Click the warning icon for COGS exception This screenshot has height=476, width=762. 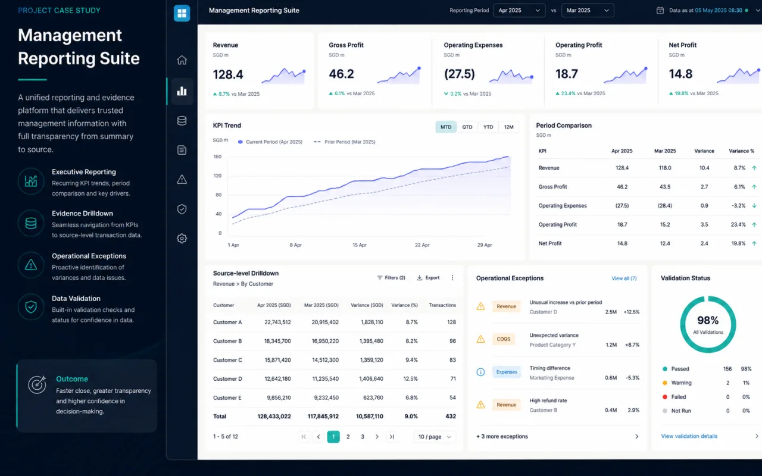(x=480, y=339)
